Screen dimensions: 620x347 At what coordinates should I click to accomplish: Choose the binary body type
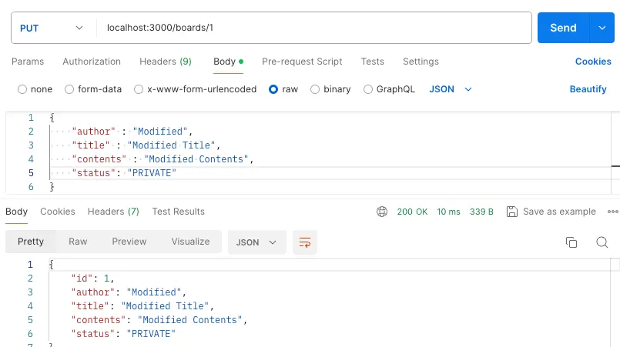click(315, 89)
